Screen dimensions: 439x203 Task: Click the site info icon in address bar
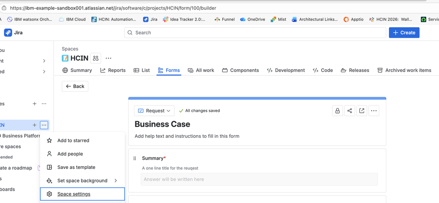pyautogui.click(x=4, y=8)
